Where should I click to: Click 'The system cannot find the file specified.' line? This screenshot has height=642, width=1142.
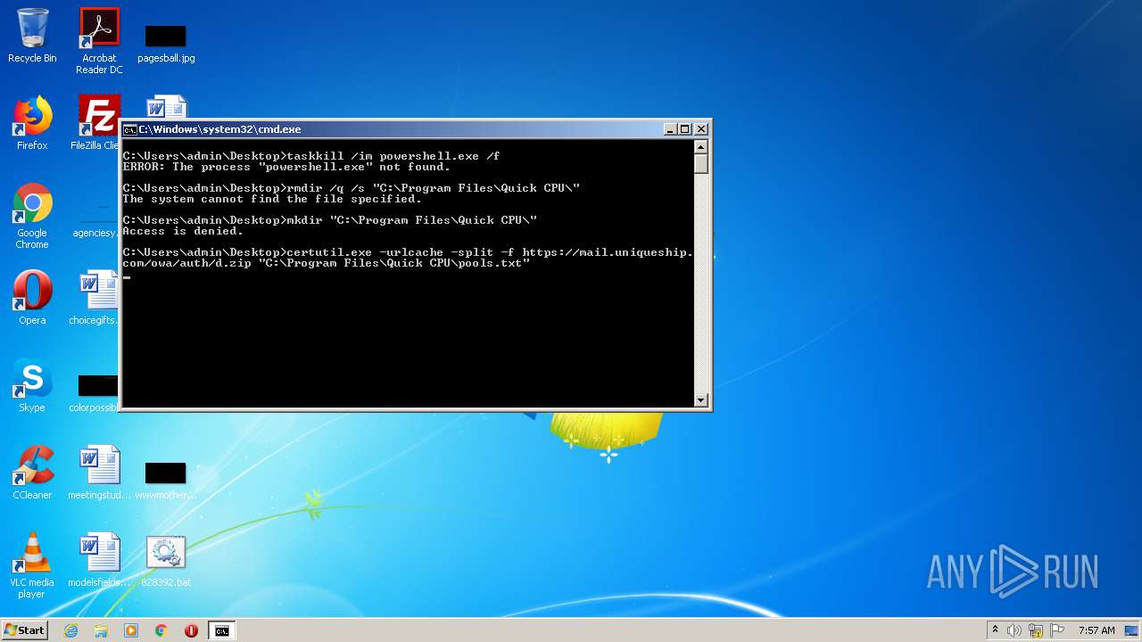272,199
